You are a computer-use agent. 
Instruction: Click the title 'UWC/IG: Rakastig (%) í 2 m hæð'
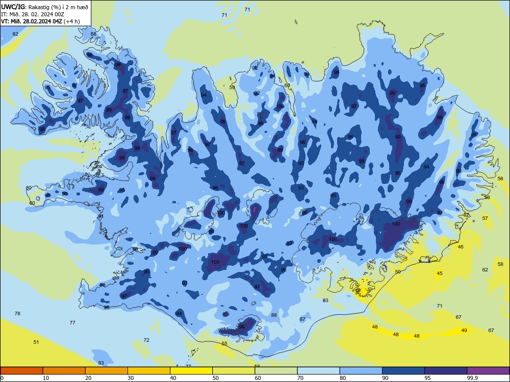(44, 7)
